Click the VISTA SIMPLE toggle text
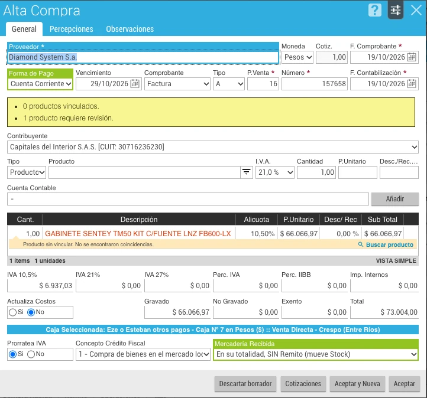The height and width of the screenshot is (398, 427). pyautogui.click(x=396, y=261)
